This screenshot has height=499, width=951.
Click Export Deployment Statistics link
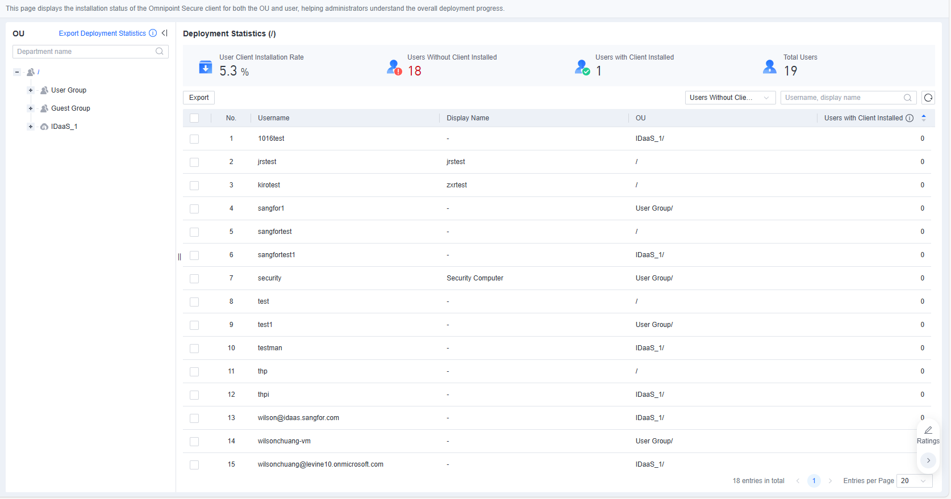pos(102,33)
